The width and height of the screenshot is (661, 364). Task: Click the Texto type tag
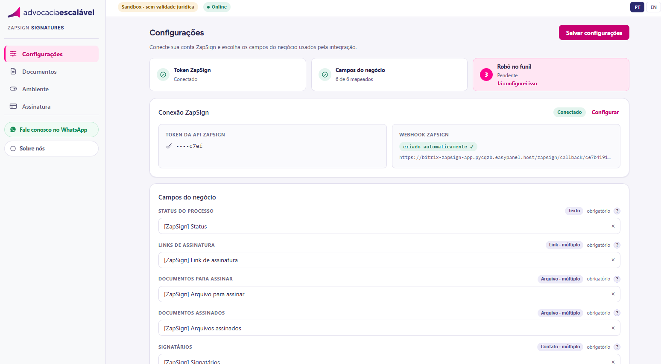[x=574, y=211]
